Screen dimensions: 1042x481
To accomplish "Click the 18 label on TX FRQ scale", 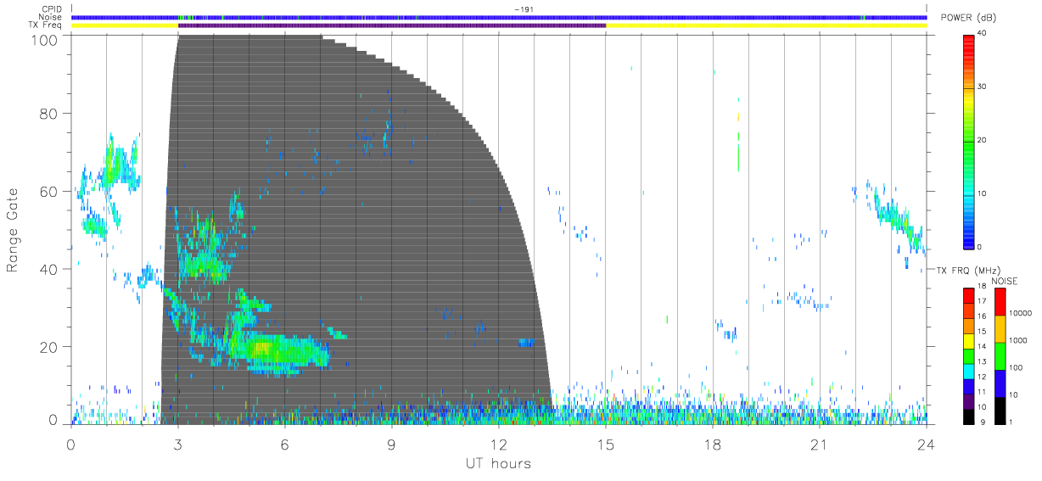I will 982,288.
